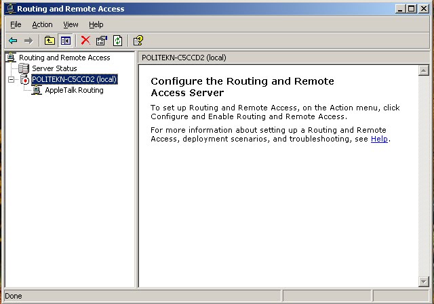Minimize the Routing and Remote Access window
434x304 pixels.
point(399,9)
